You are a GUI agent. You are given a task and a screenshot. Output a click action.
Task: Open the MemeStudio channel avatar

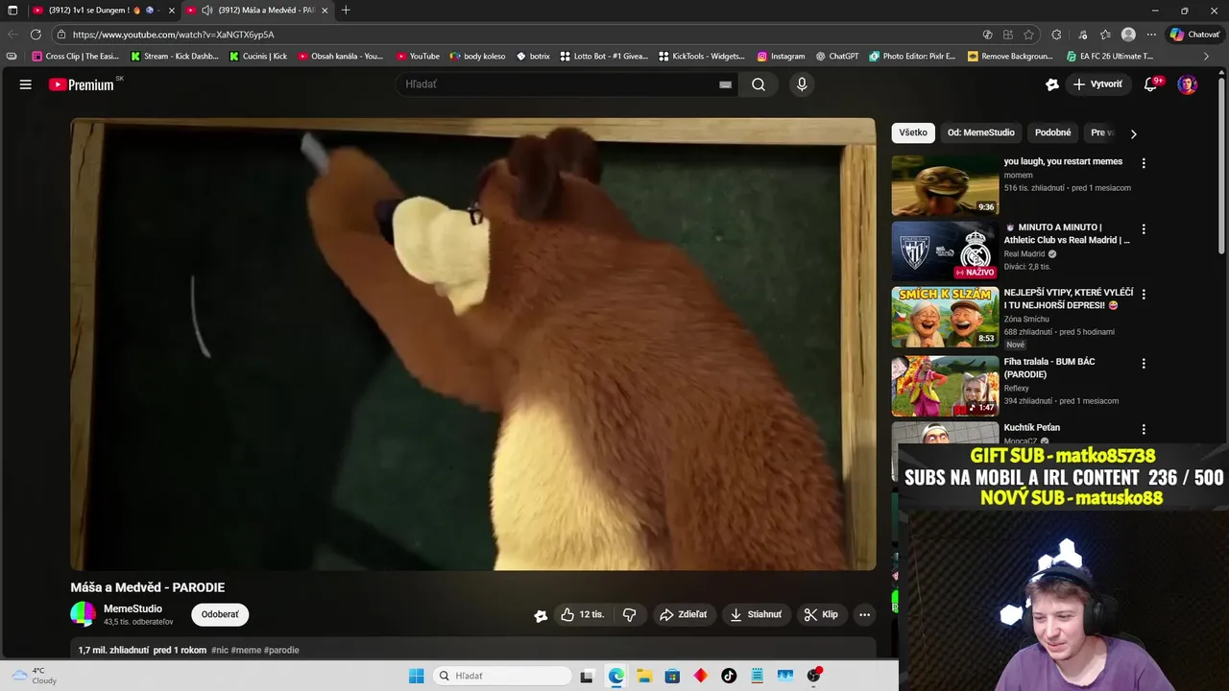pyautogui.click(x=83, y=614)
